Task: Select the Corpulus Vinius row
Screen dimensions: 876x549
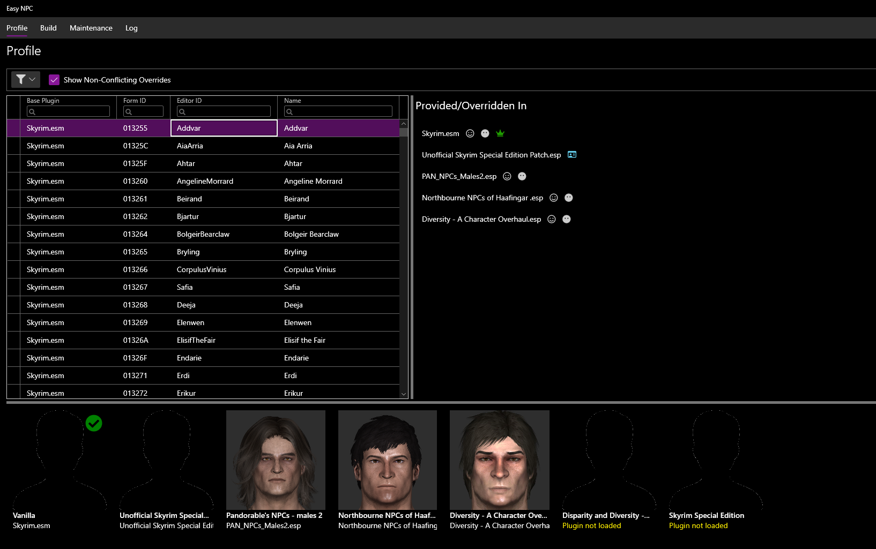Action: point(203,269)
